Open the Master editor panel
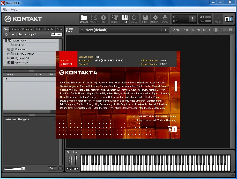Image resolution: width=237 pixels, height=179 pixels. tap(94, 19)
